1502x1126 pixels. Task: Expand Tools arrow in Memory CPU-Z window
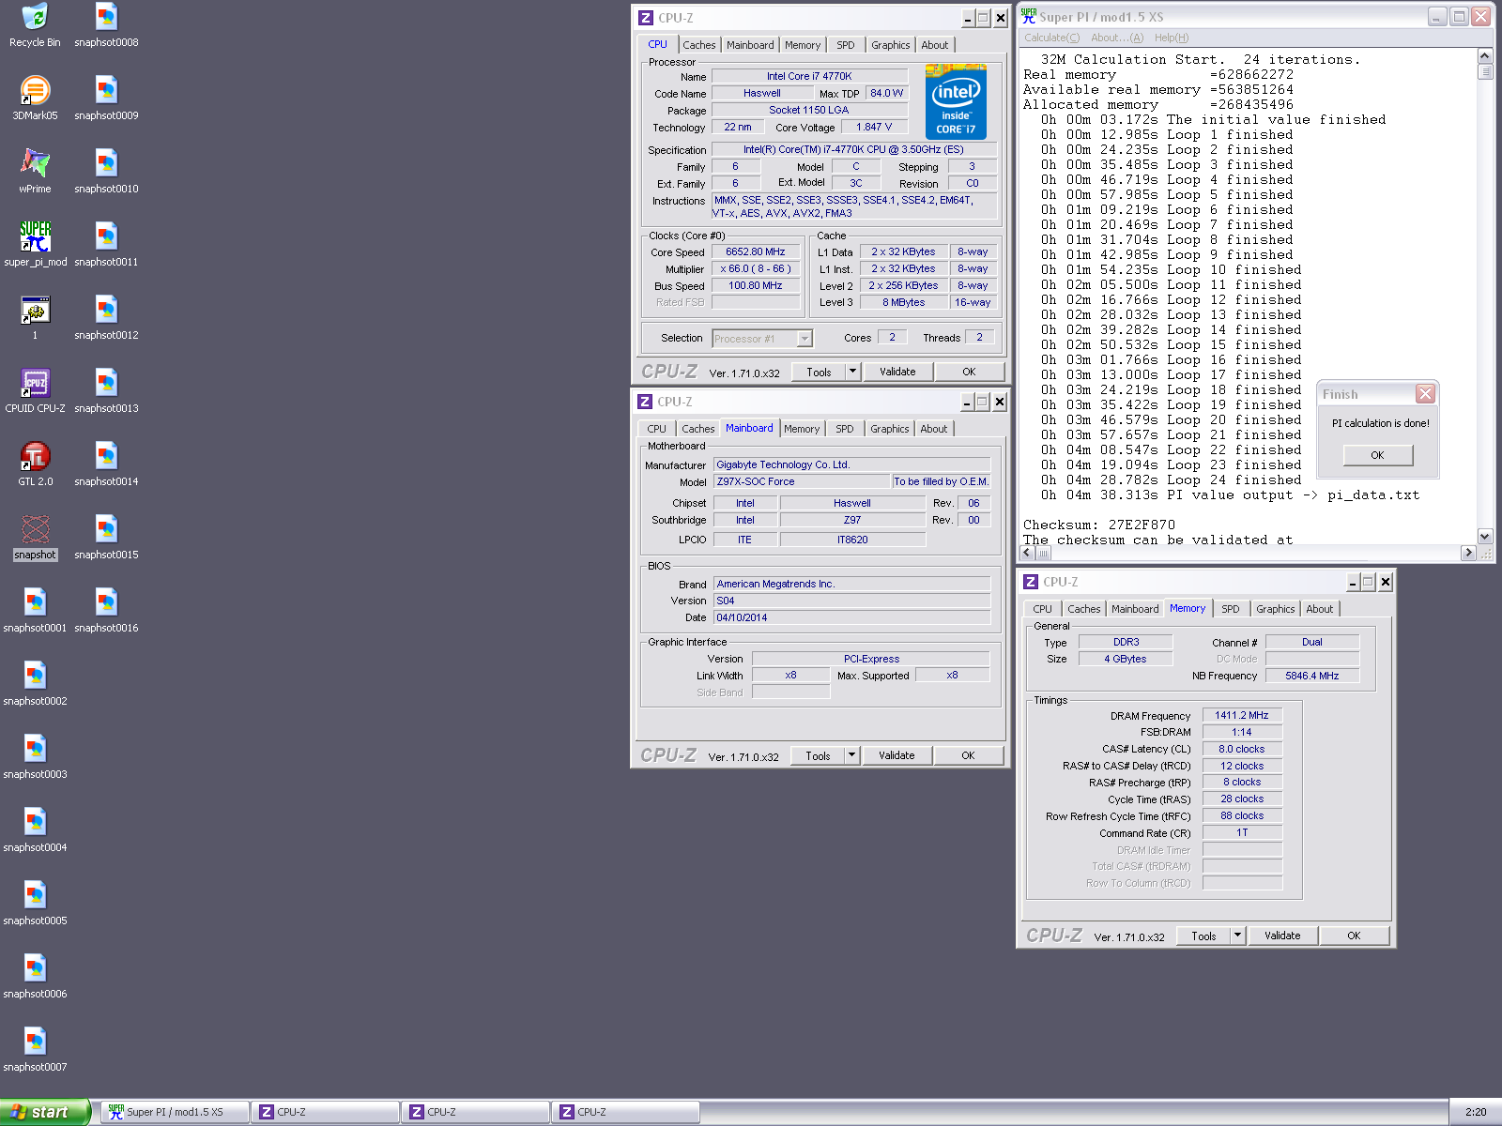(x=1237, y=936)
